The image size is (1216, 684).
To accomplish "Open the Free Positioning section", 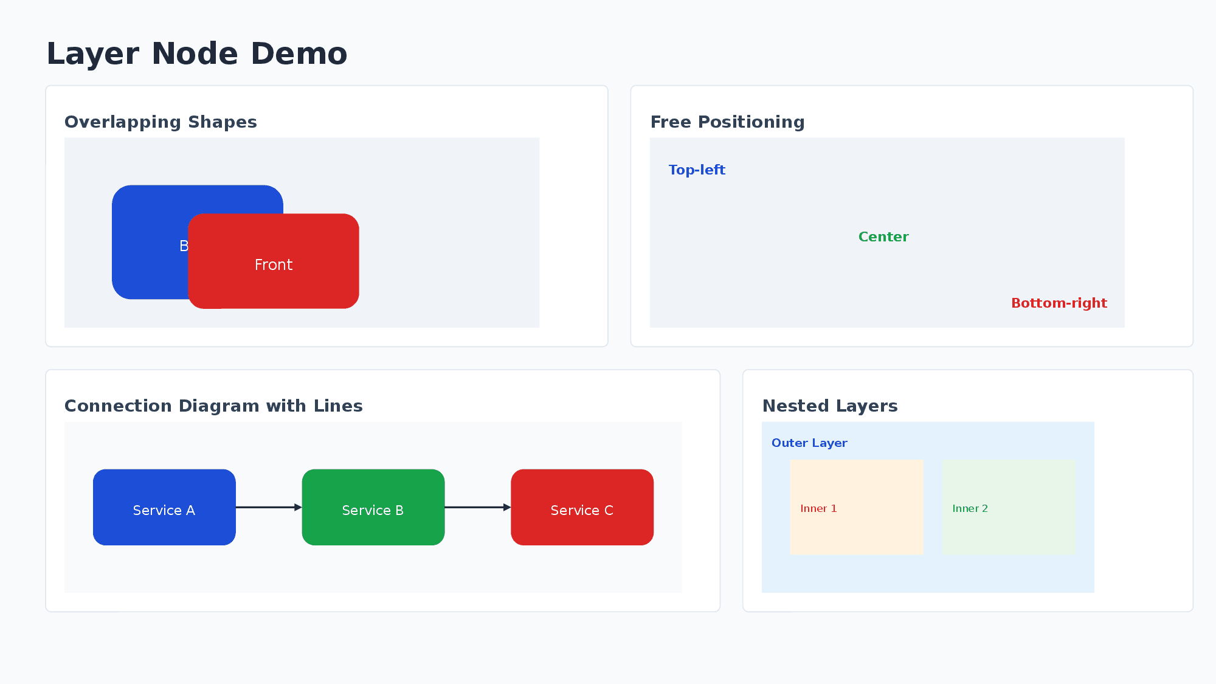I will tap(728, 122).
